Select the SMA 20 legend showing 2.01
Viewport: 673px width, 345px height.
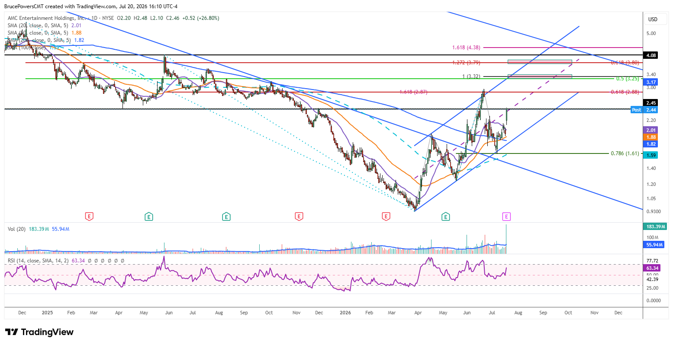click(x=45, y=26)
